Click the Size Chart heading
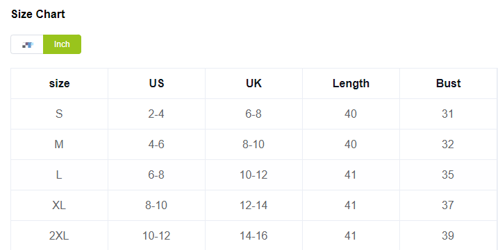The image size is (500, 250). click(x=38, y=14)
